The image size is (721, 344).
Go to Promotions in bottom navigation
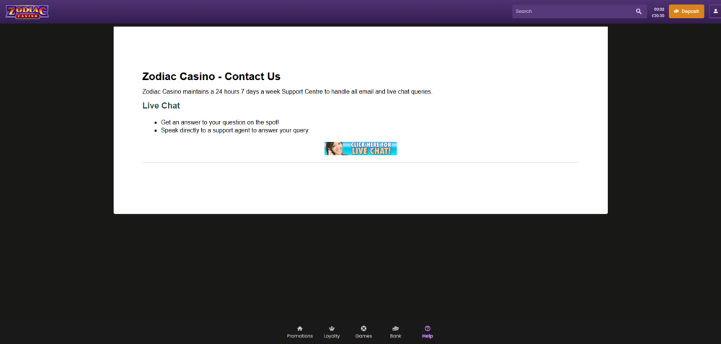coord(300,332)
